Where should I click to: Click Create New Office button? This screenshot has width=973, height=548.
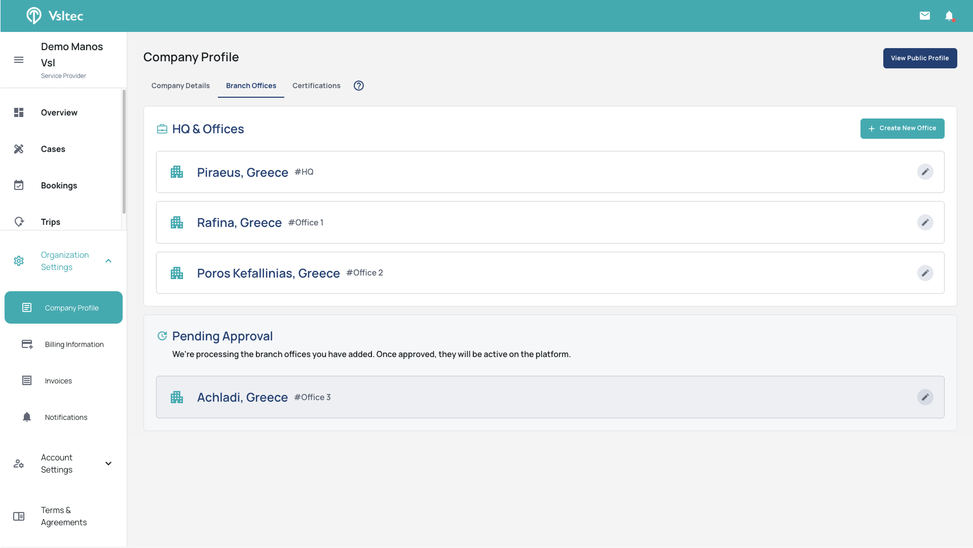click(x=902, y=129)
